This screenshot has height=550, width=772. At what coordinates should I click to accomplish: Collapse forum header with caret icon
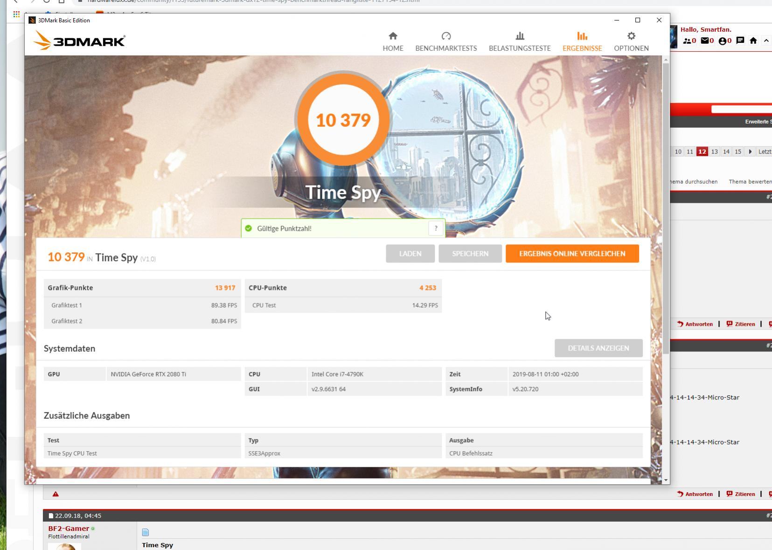point(766,41)
